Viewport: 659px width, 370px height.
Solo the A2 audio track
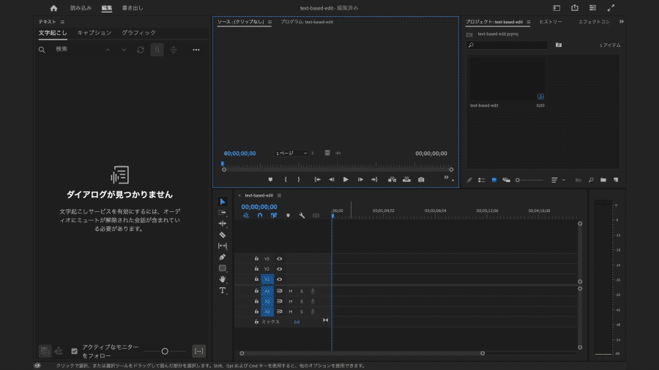(302, 301)
